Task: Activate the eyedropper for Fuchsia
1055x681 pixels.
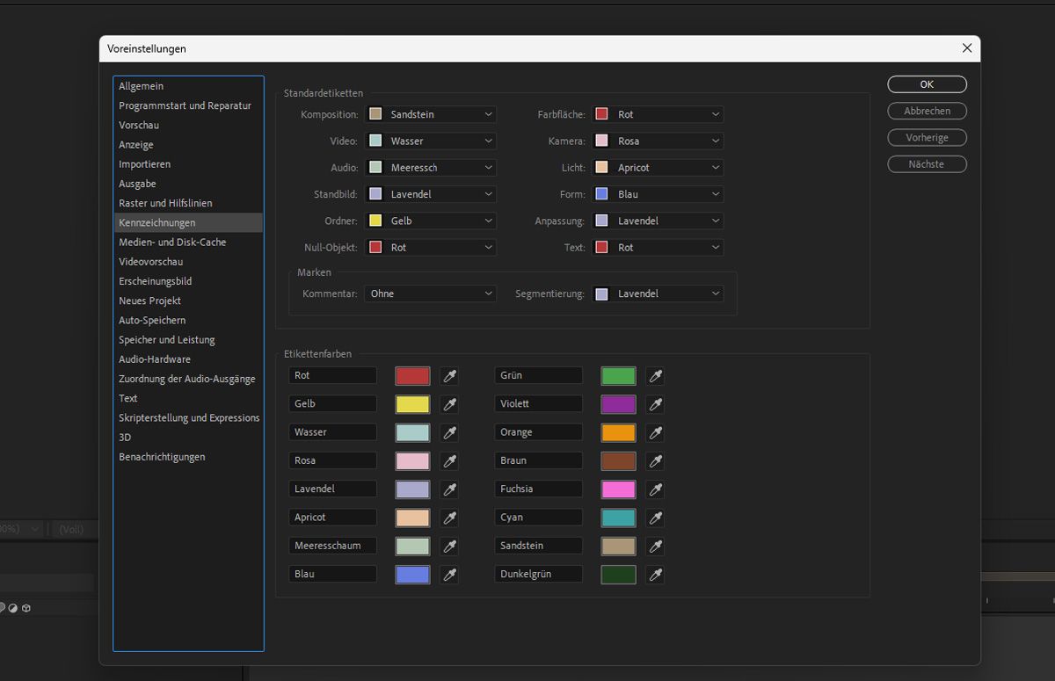Action: [655, 489]
